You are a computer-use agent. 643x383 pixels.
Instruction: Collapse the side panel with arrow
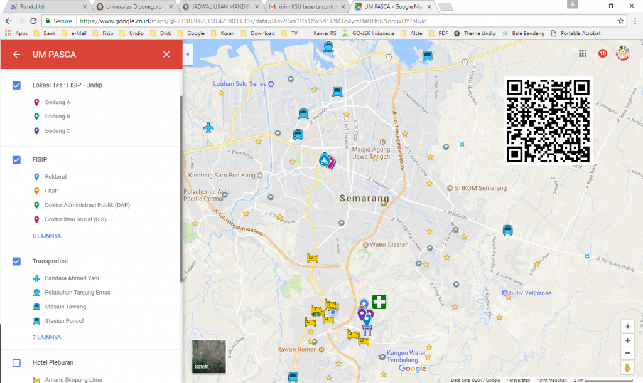(187, 55)
